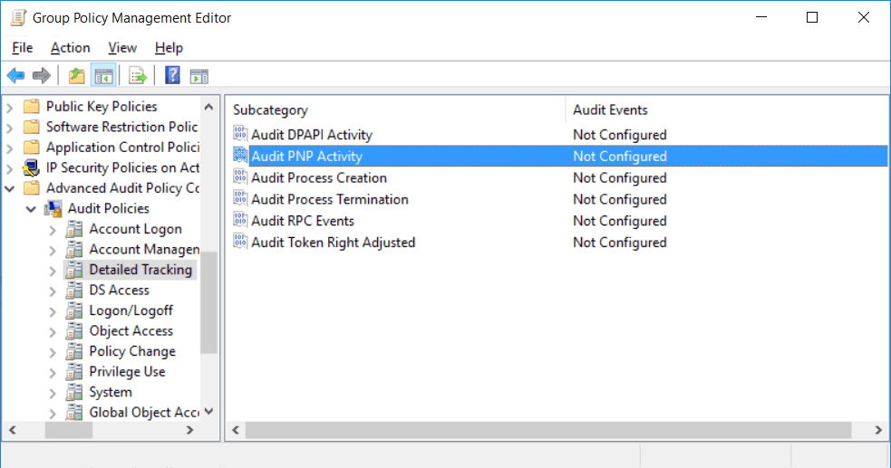Click the Audit Process Creation policy icon
891x468 pixels.
[240, 177]
